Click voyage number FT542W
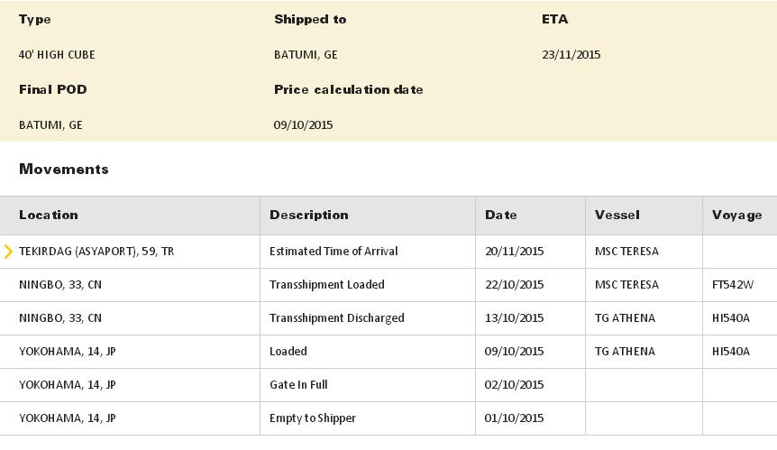This screenshot has height=450, width=777. click(x=732, y=285)
